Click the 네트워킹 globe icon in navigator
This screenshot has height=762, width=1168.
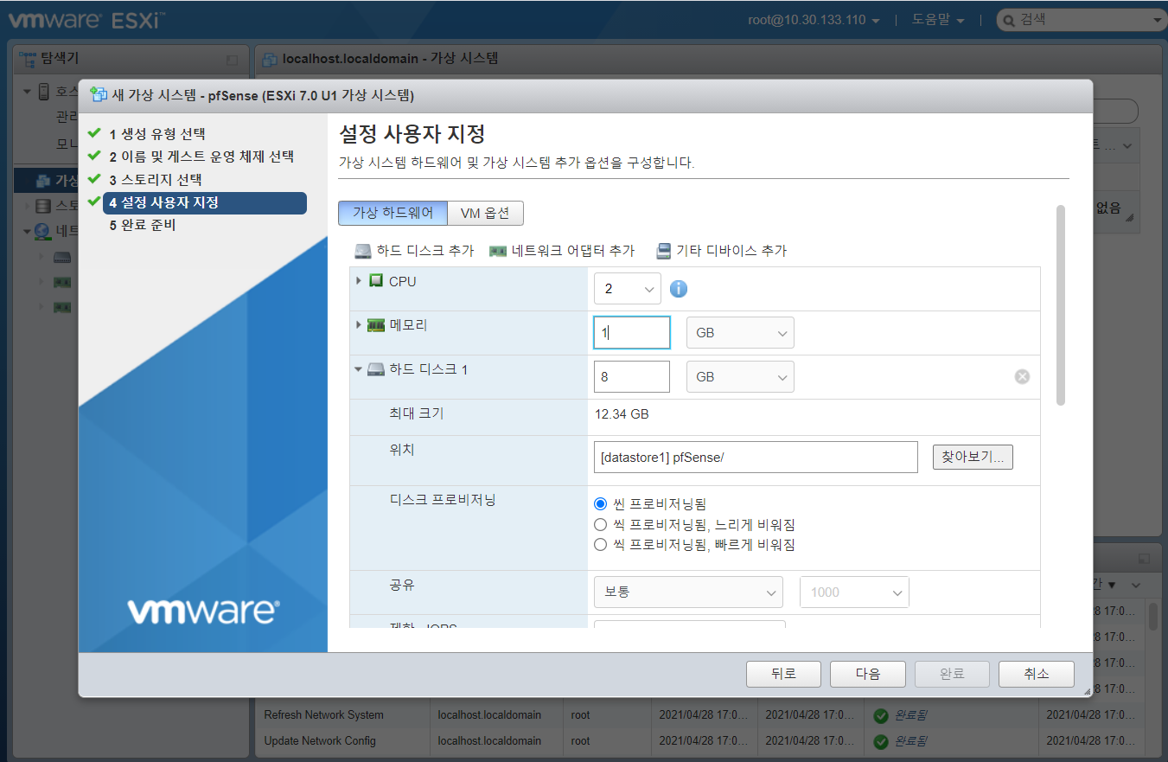pyautogui.click(x=42, y=231)
